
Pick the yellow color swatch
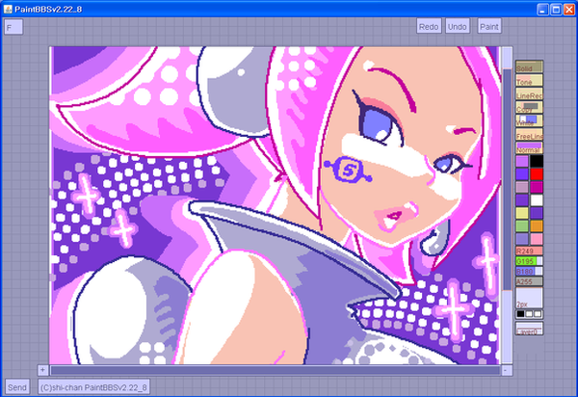(x=522, y=213)
